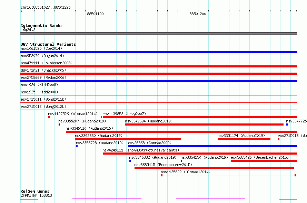Image resolution: width=307 pixels, height=203 pixels.
Task: Click the nsv3342330 red variant bar
Action: tap(128, 139)
